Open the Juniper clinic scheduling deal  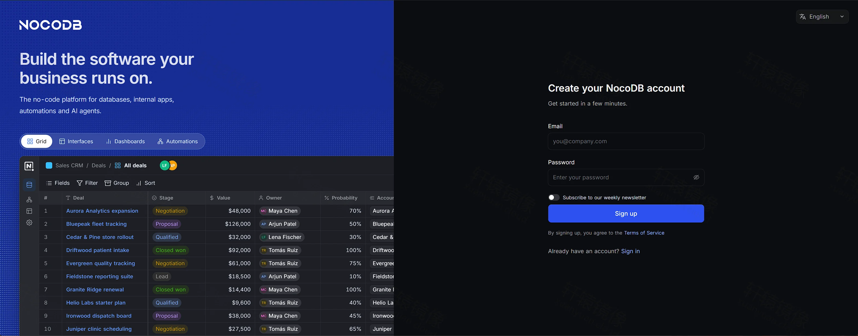99,329
